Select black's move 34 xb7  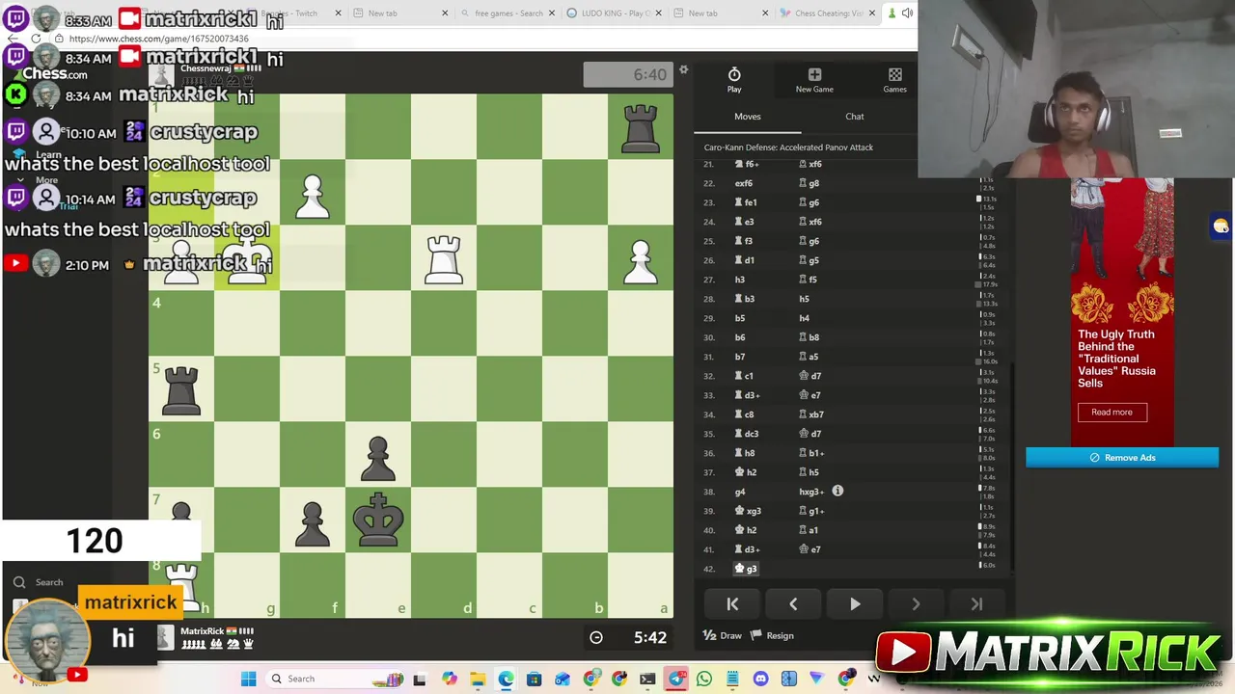pyautogui.click(x=810, y=414)
